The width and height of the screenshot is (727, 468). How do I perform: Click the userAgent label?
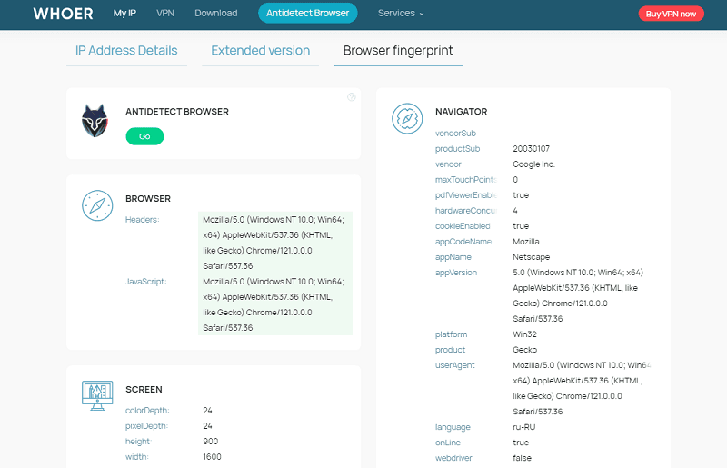pos(455,365)
